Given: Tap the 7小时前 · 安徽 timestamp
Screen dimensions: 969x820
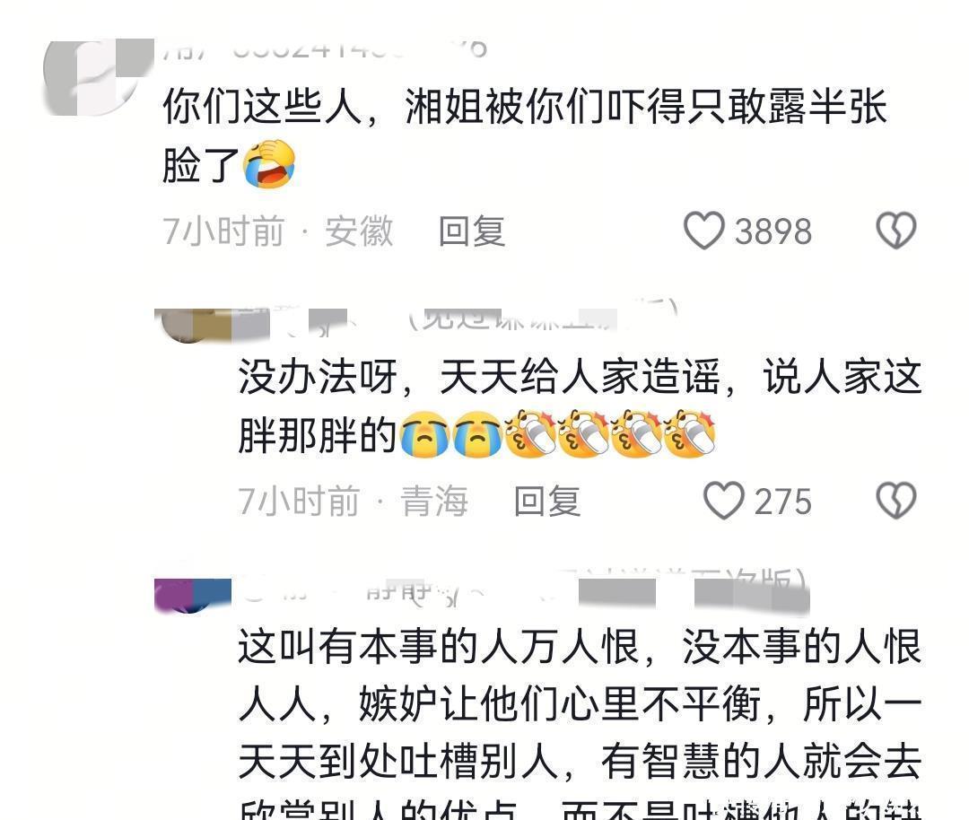Looking at the screenshot, I should (277, 231).
